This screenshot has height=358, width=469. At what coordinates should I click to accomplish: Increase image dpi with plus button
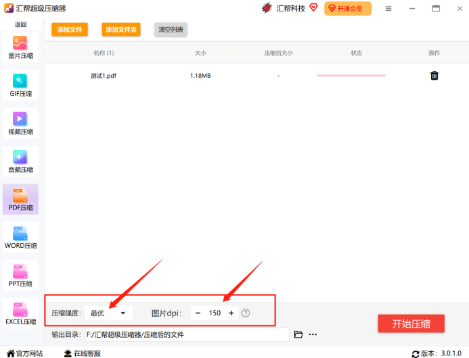point(231,313)
